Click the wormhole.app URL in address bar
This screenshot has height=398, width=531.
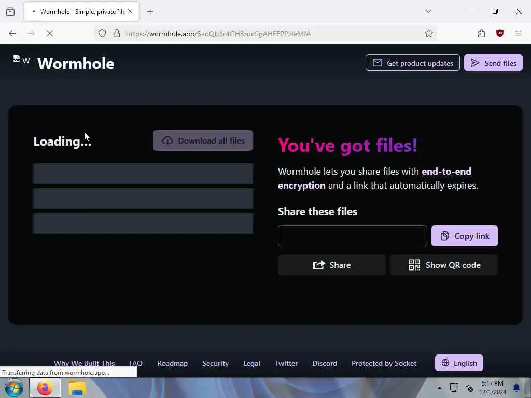coord(218,34)
